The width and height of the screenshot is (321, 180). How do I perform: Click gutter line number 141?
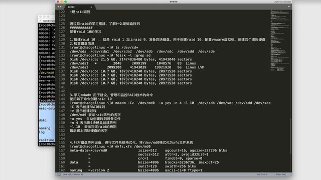coord(62,87)
